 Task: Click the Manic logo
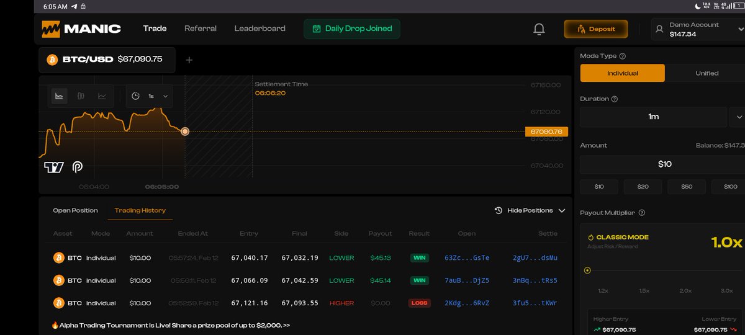click(x=81, y=29)
